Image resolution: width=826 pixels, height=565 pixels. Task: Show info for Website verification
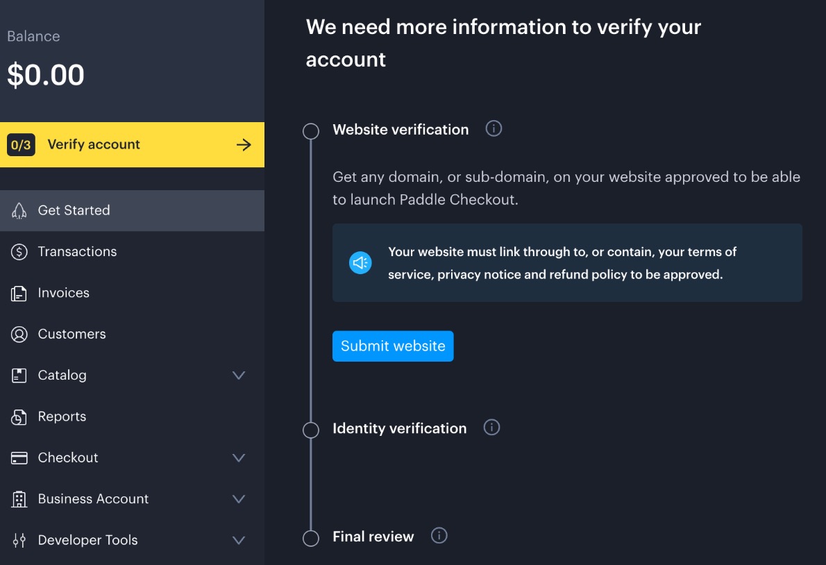click(x=494, y=129)
